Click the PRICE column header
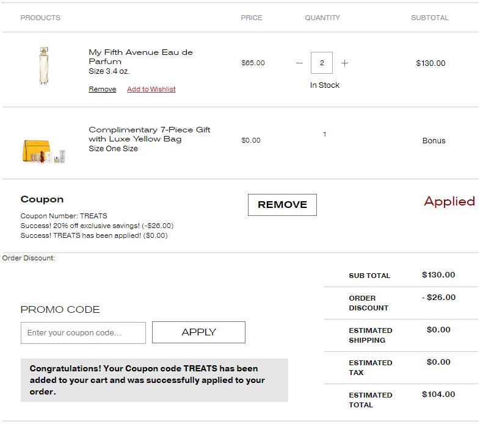 coord(252,18)
